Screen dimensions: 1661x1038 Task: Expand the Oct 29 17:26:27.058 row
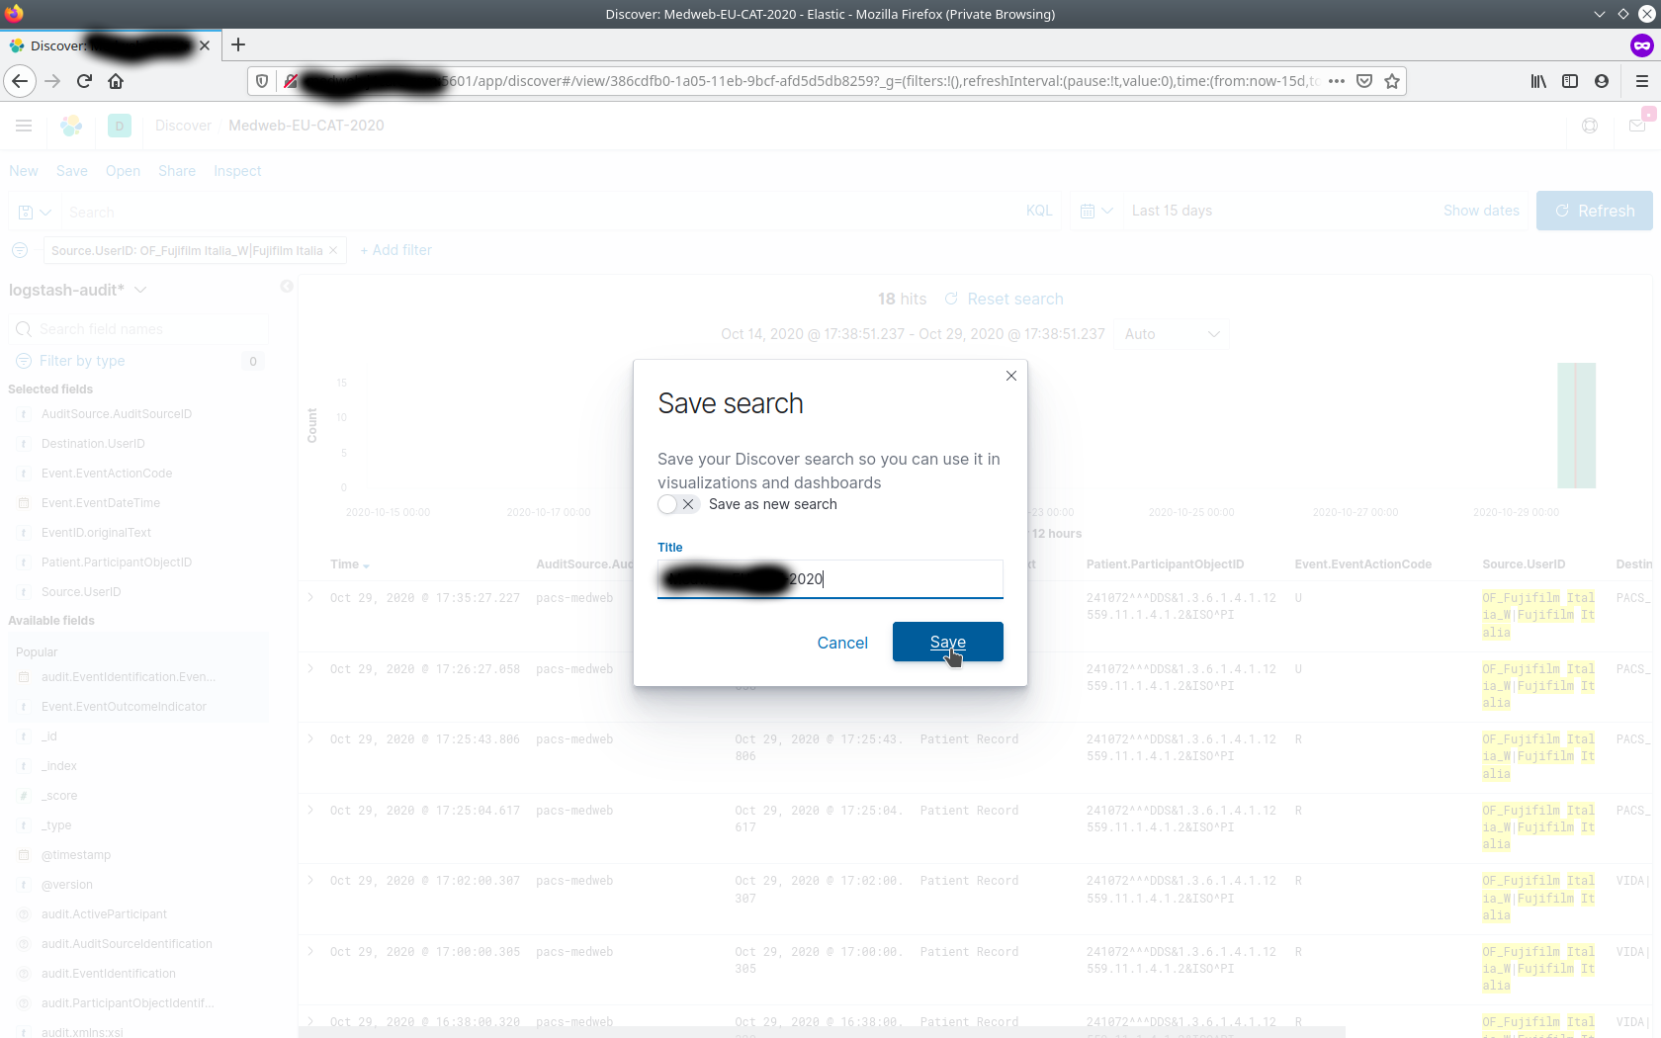(310, 669)
